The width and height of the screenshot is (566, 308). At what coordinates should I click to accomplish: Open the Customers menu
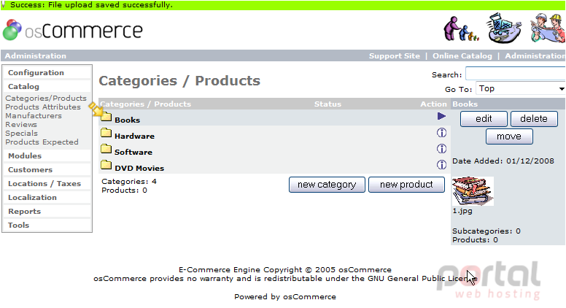[47, 170]
